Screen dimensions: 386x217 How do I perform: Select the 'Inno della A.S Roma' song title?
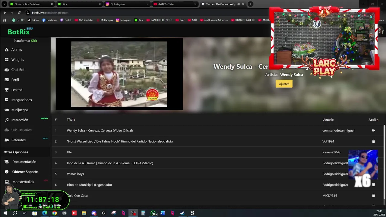tap(110, 163)
